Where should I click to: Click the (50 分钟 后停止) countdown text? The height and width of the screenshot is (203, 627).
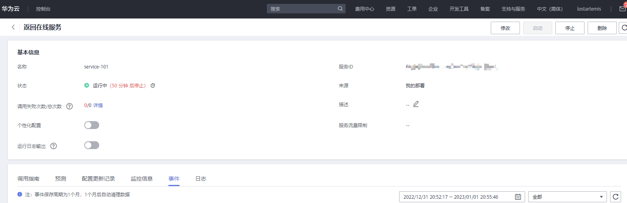point(128,85)
